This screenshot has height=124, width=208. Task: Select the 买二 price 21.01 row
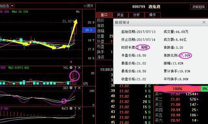click(177, 99)
